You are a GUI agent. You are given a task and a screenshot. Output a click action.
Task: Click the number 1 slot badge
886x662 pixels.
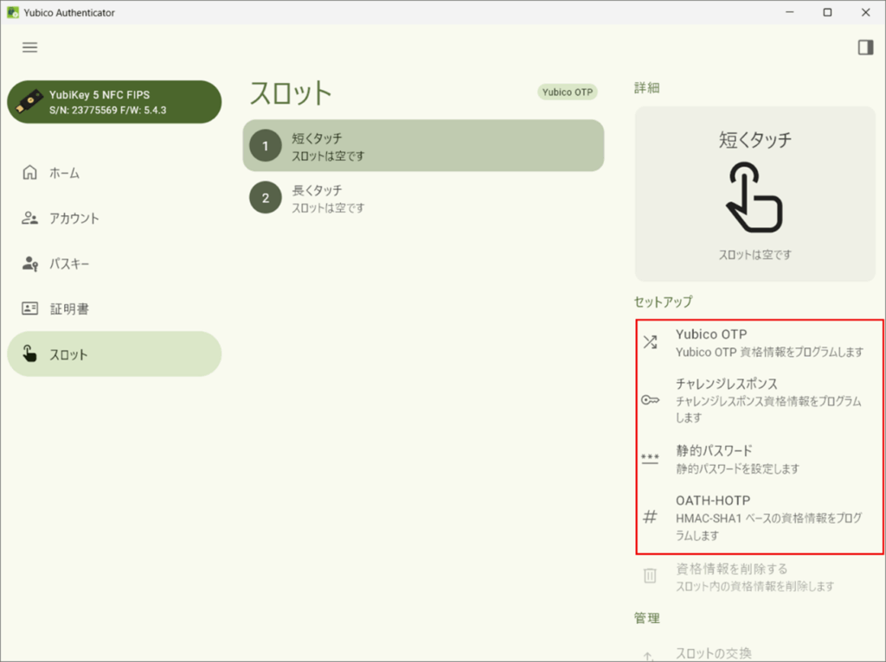coord(266,145)
